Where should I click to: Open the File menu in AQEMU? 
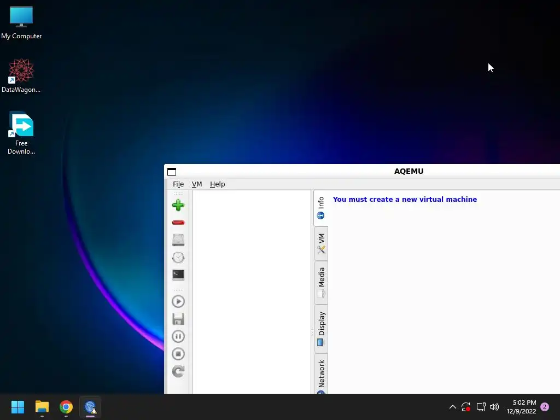point(178,184)
